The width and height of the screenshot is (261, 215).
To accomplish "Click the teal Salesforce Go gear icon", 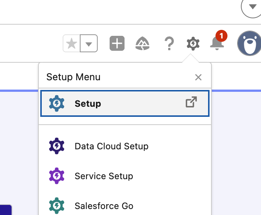I will pyautogui.click(x=57, y=206).
